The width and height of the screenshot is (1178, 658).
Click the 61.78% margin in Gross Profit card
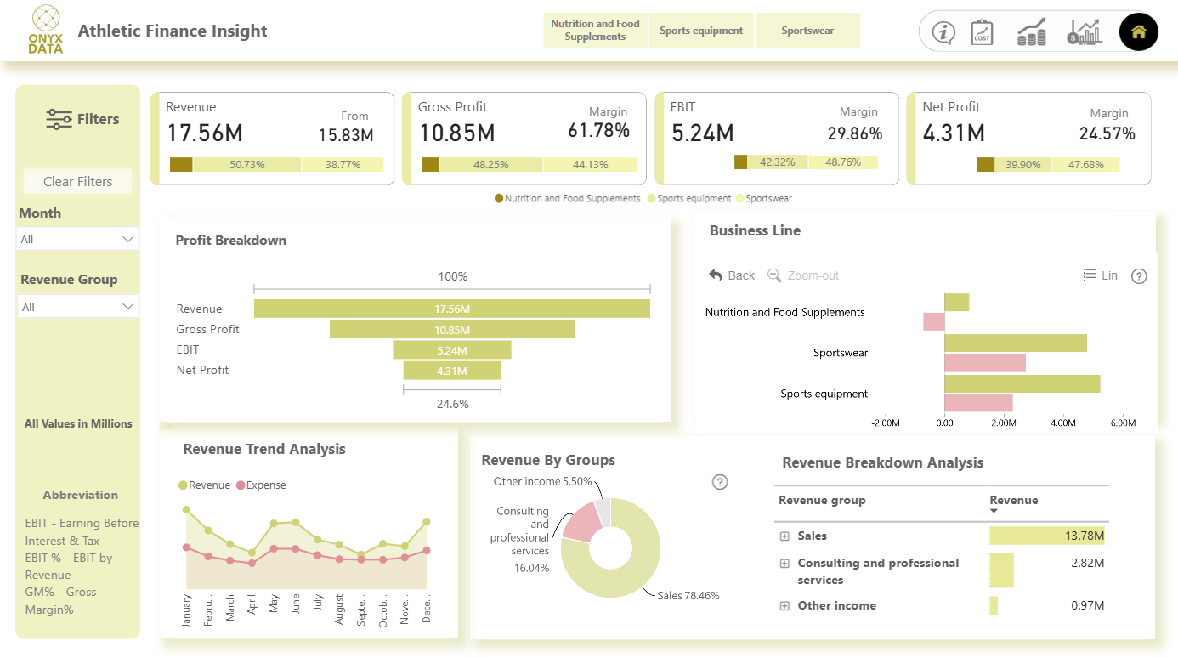(x=598, y=131)
